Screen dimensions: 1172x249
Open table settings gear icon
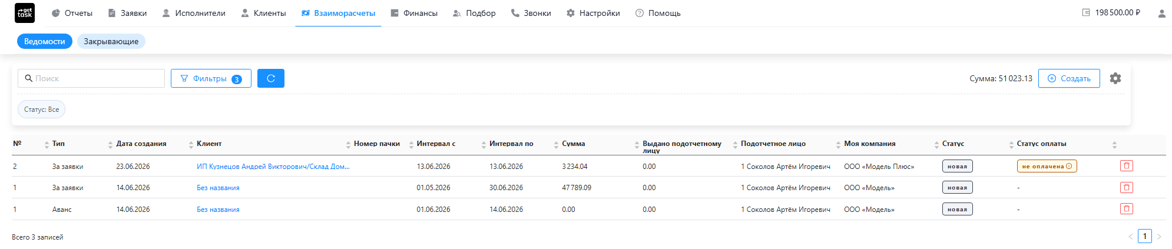[x=1115, y=78]
